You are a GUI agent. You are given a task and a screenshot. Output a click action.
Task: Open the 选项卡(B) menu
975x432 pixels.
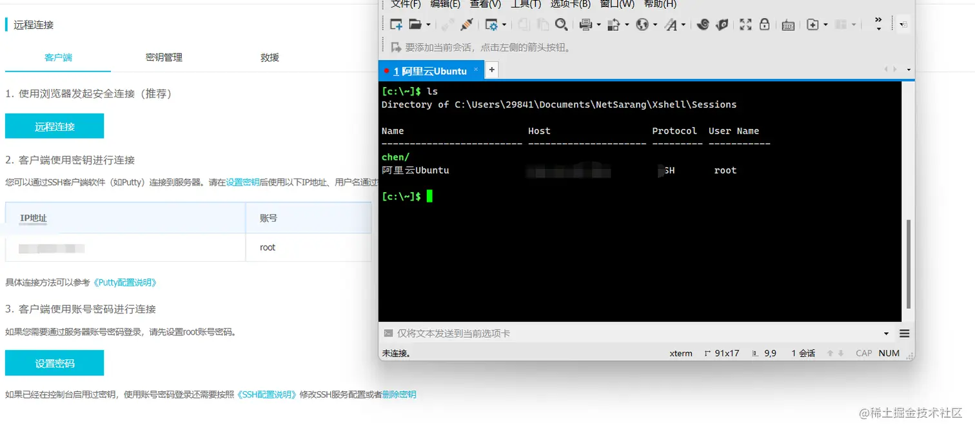(x=570, y=4)
